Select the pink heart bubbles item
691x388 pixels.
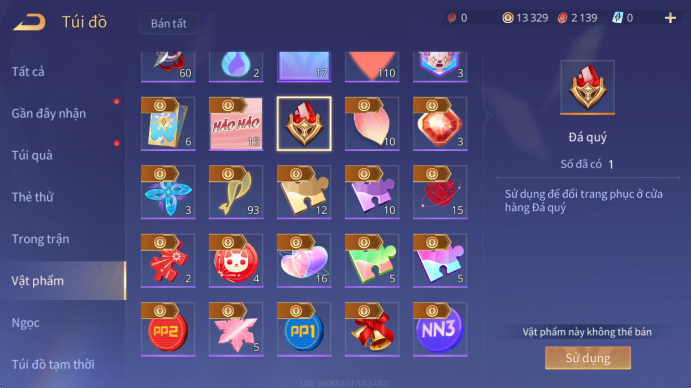pos(304,260)
